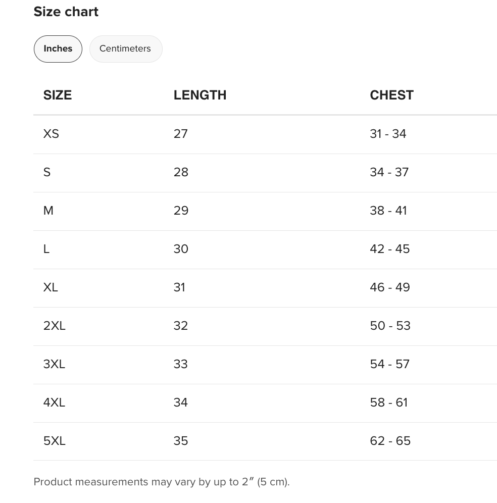The height and width of the screenshot is (503, 497).
Task: Switch size chart to Centimeters
Action: point(126,49)
